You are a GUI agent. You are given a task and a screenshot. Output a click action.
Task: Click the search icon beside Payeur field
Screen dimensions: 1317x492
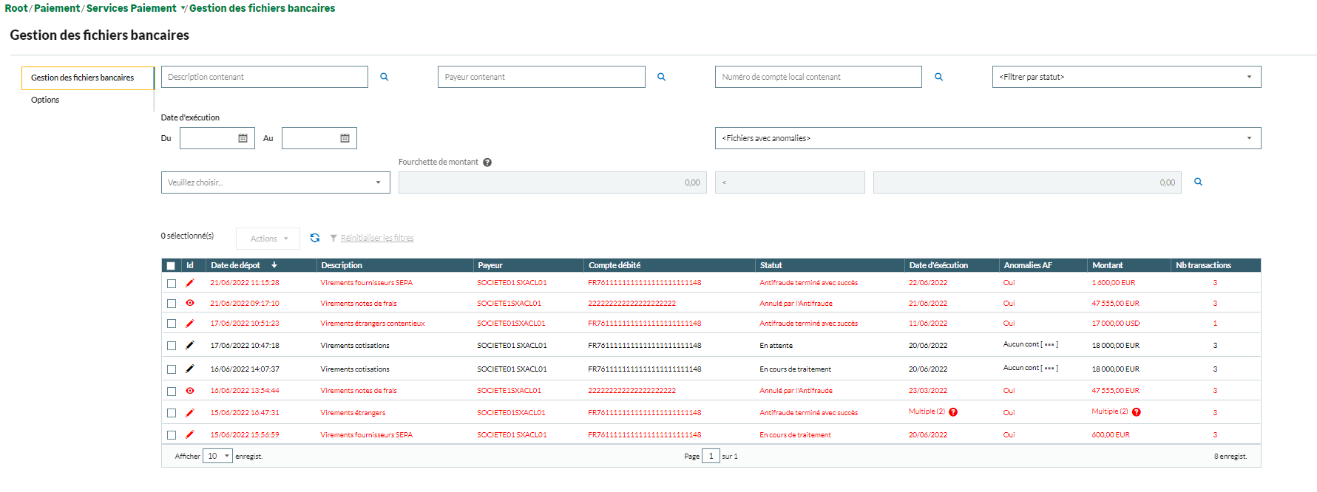coord(661,77)
